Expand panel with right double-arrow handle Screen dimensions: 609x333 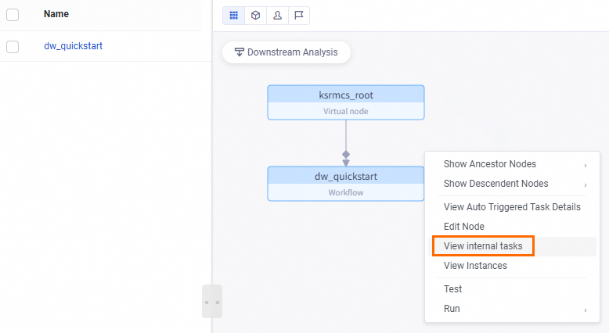[x=218, y=302]
